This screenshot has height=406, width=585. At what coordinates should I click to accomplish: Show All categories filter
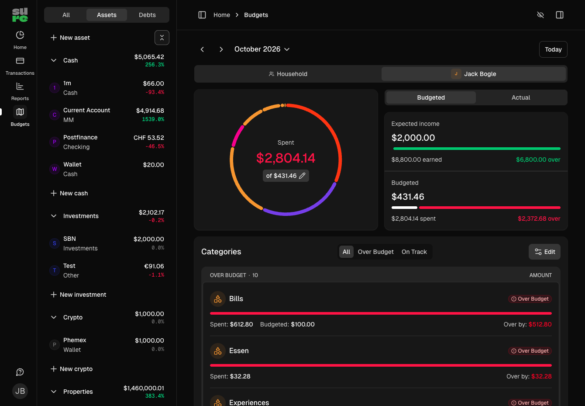346,252
